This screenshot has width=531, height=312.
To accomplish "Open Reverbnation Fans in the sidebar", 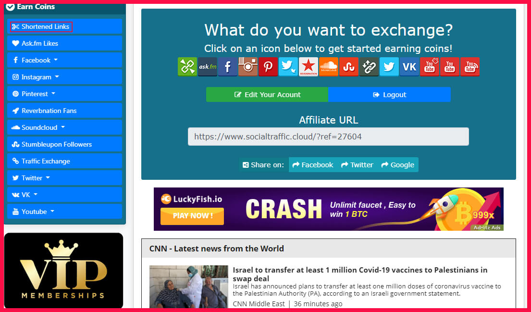I will click(x=64, y=111).
